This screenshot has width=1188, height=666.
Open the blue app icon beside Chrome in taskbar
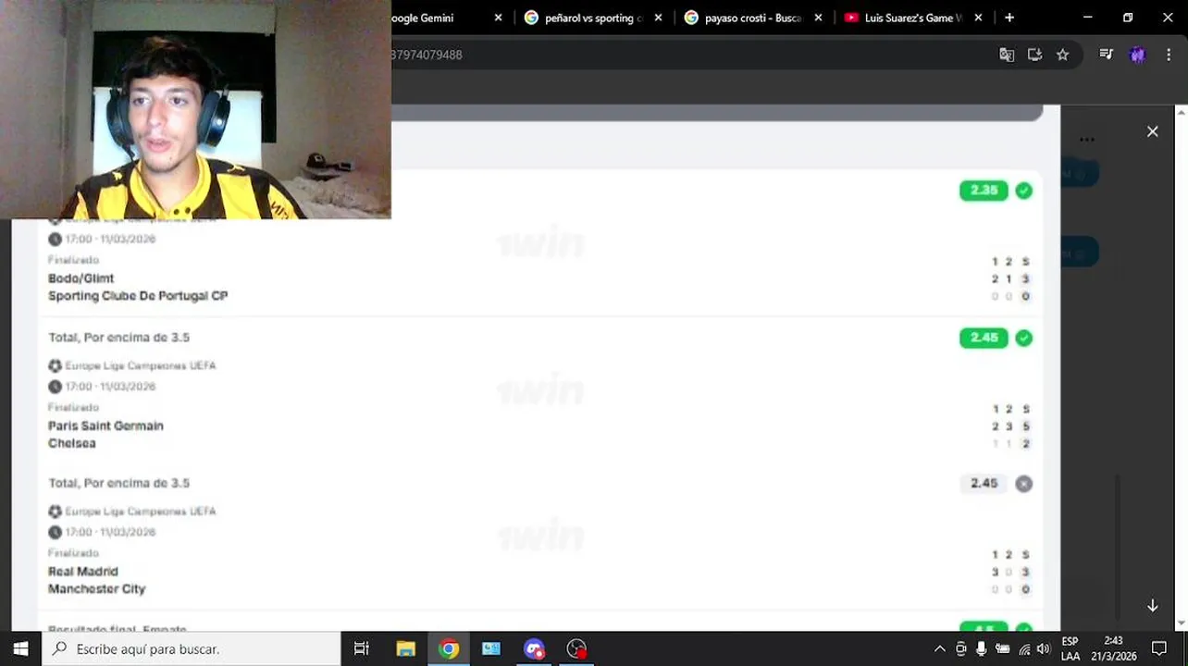(491, 648)
